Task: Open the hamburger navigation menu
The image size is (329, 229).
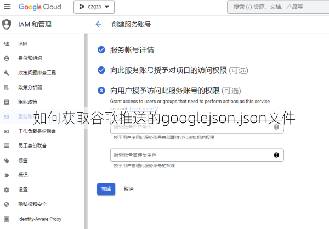Action: tap(7, 7)
